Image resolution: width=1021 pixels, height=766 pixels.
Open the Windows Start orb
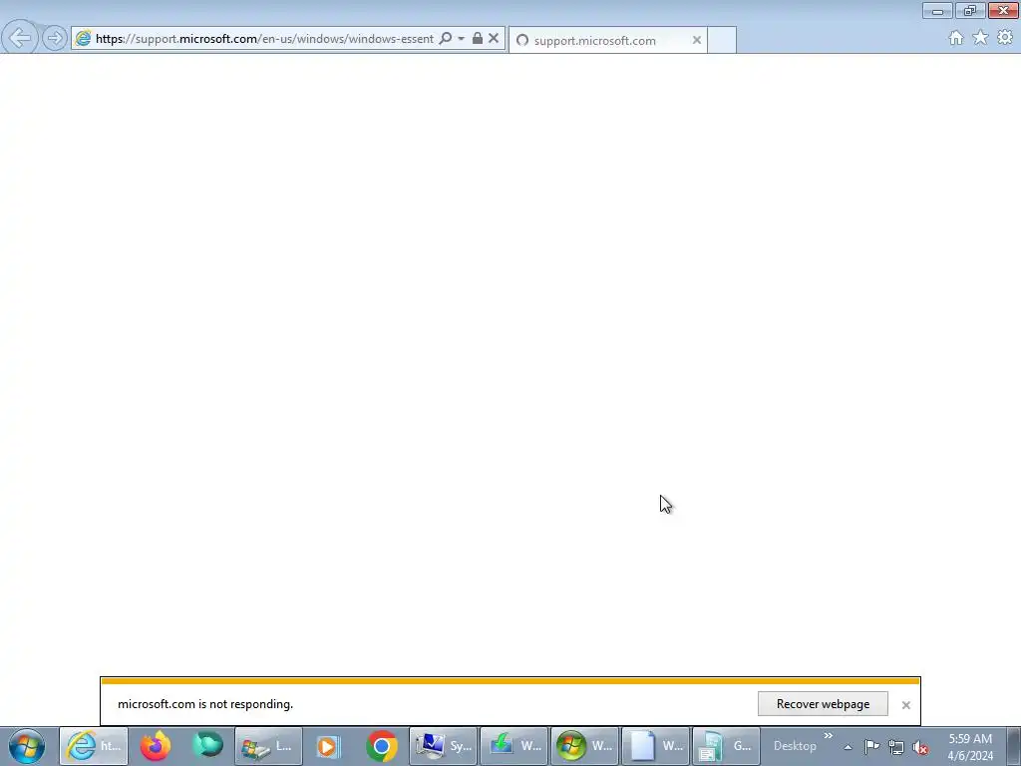click(27, 746)
